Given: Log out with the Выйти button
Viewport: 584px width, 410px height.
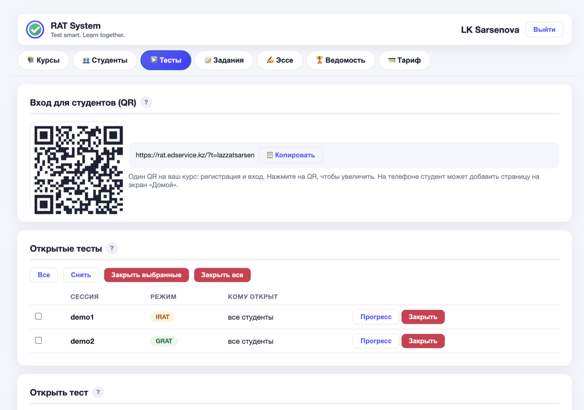Looking at the screenshot, I should coord(544,30).
